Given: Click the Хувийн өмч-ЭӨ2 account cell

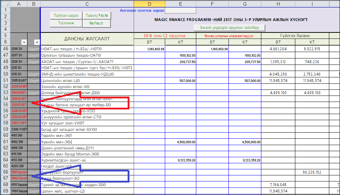Looking at the screenshot, I should [87, 142].
